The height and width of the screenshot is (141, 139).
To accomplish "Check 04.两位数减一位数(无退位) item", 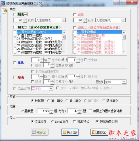I will [x=75, y=42].
